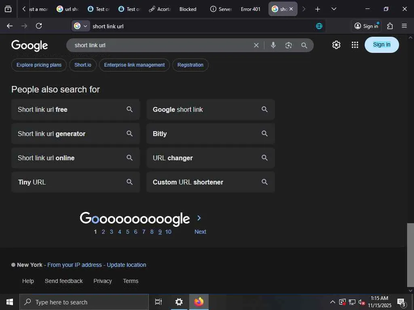414x310 pixels.
Task: Click the Windows taskbar search box
Action: pyautogui.click(x=84, y=302)
